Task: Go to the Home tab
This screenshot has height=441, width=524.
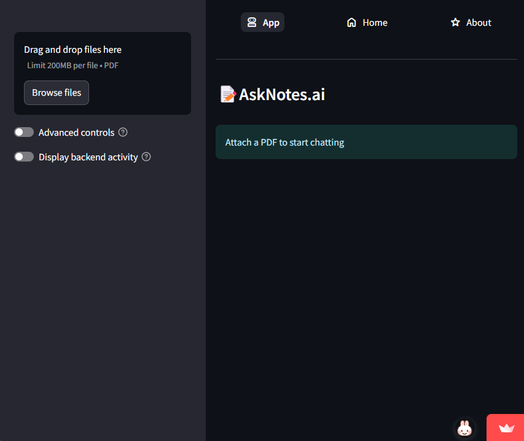Action: (x=367, y=23)
